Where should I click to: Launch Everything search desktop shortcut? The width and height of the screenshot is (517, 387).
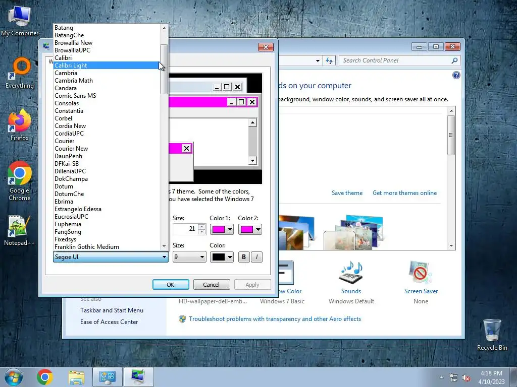[x=20, y=73]
